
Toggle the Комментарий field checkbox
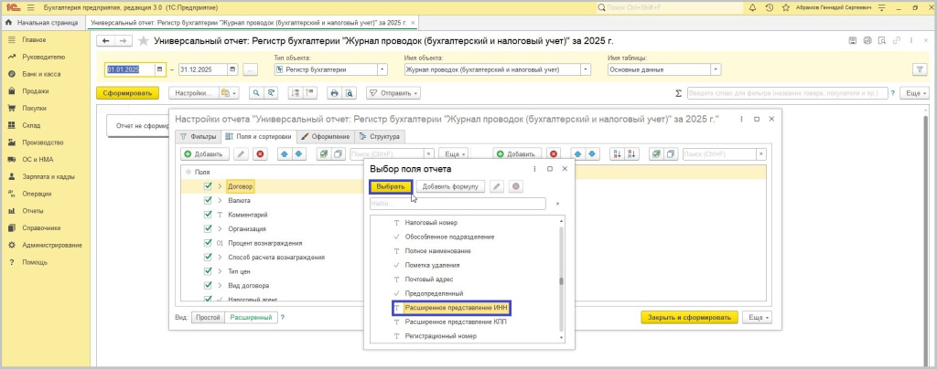209,214
